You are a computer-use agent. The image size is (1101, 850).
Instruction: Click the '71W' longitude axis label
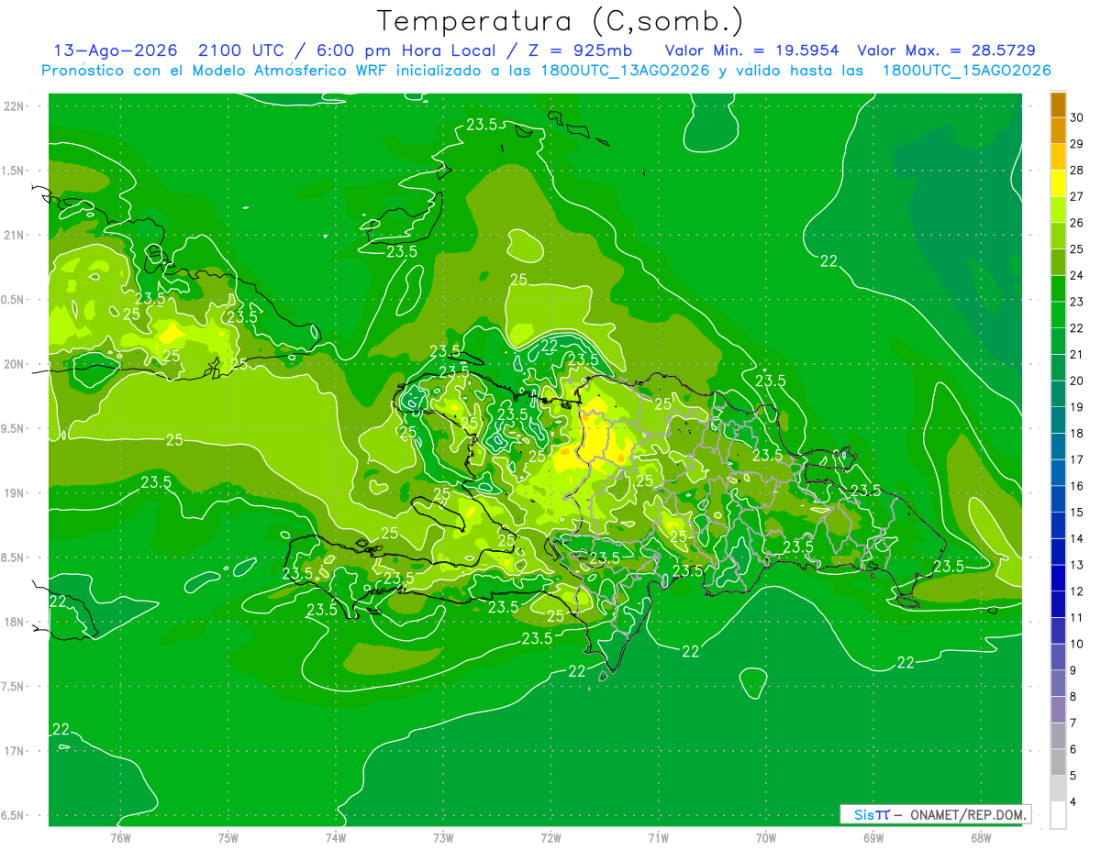658,837
